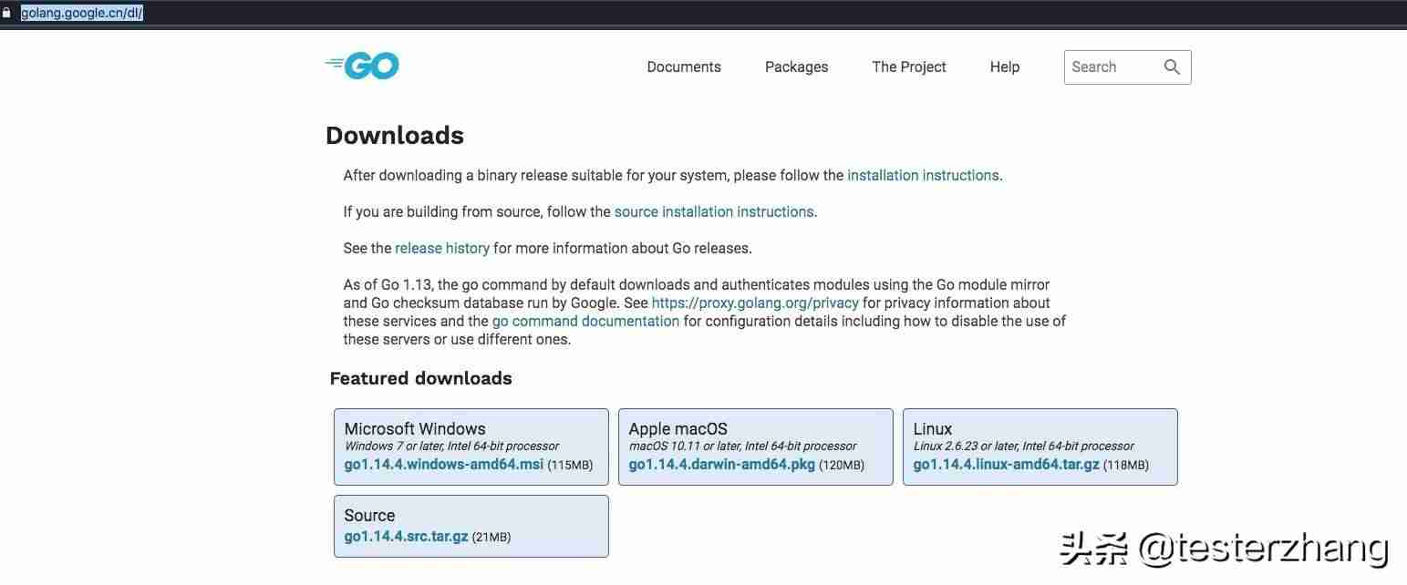The image size is (1407, 585).
Task: Click the (21MB) size label
Action: [491, 537]
